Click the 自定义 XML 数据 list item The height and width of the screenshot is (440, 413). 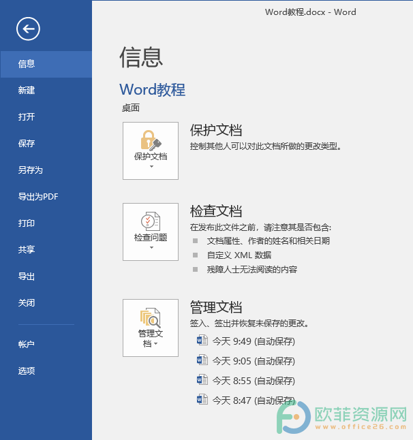point(239,255)
